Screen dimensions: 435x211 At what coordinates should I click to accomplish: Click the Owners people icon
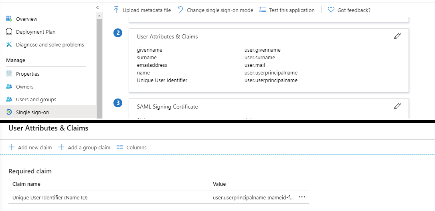pyautogui.click(x=9, y=86)
